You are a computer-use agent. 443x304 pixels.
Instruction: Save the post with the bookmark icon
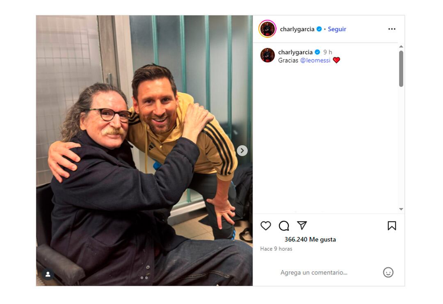click(x=392, y=226)
